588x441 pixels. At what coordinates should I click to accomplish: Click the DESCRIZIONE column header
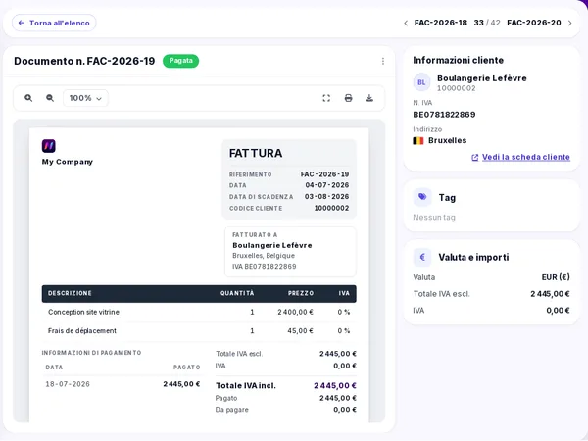tap(70, 293)
